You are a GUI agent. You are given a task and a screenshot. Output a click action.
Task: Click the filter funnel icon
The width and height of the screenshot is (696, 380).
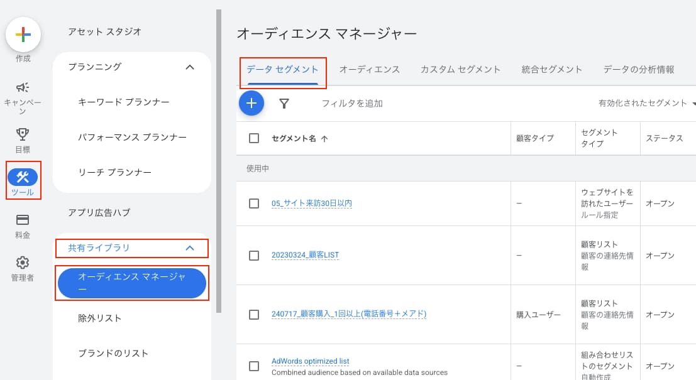point(284,104)
